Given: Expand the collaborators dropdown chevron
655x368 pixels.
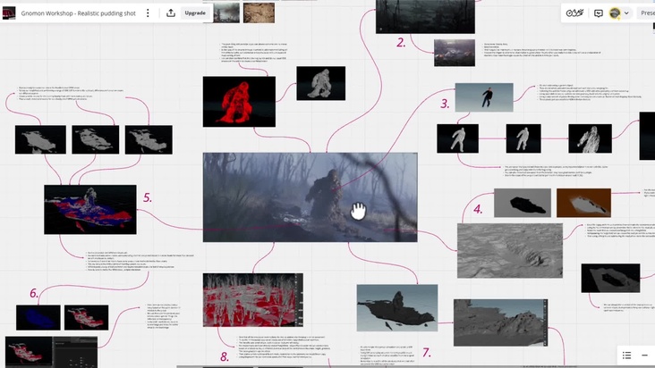Looking at the screenshot, I should 626,13.
